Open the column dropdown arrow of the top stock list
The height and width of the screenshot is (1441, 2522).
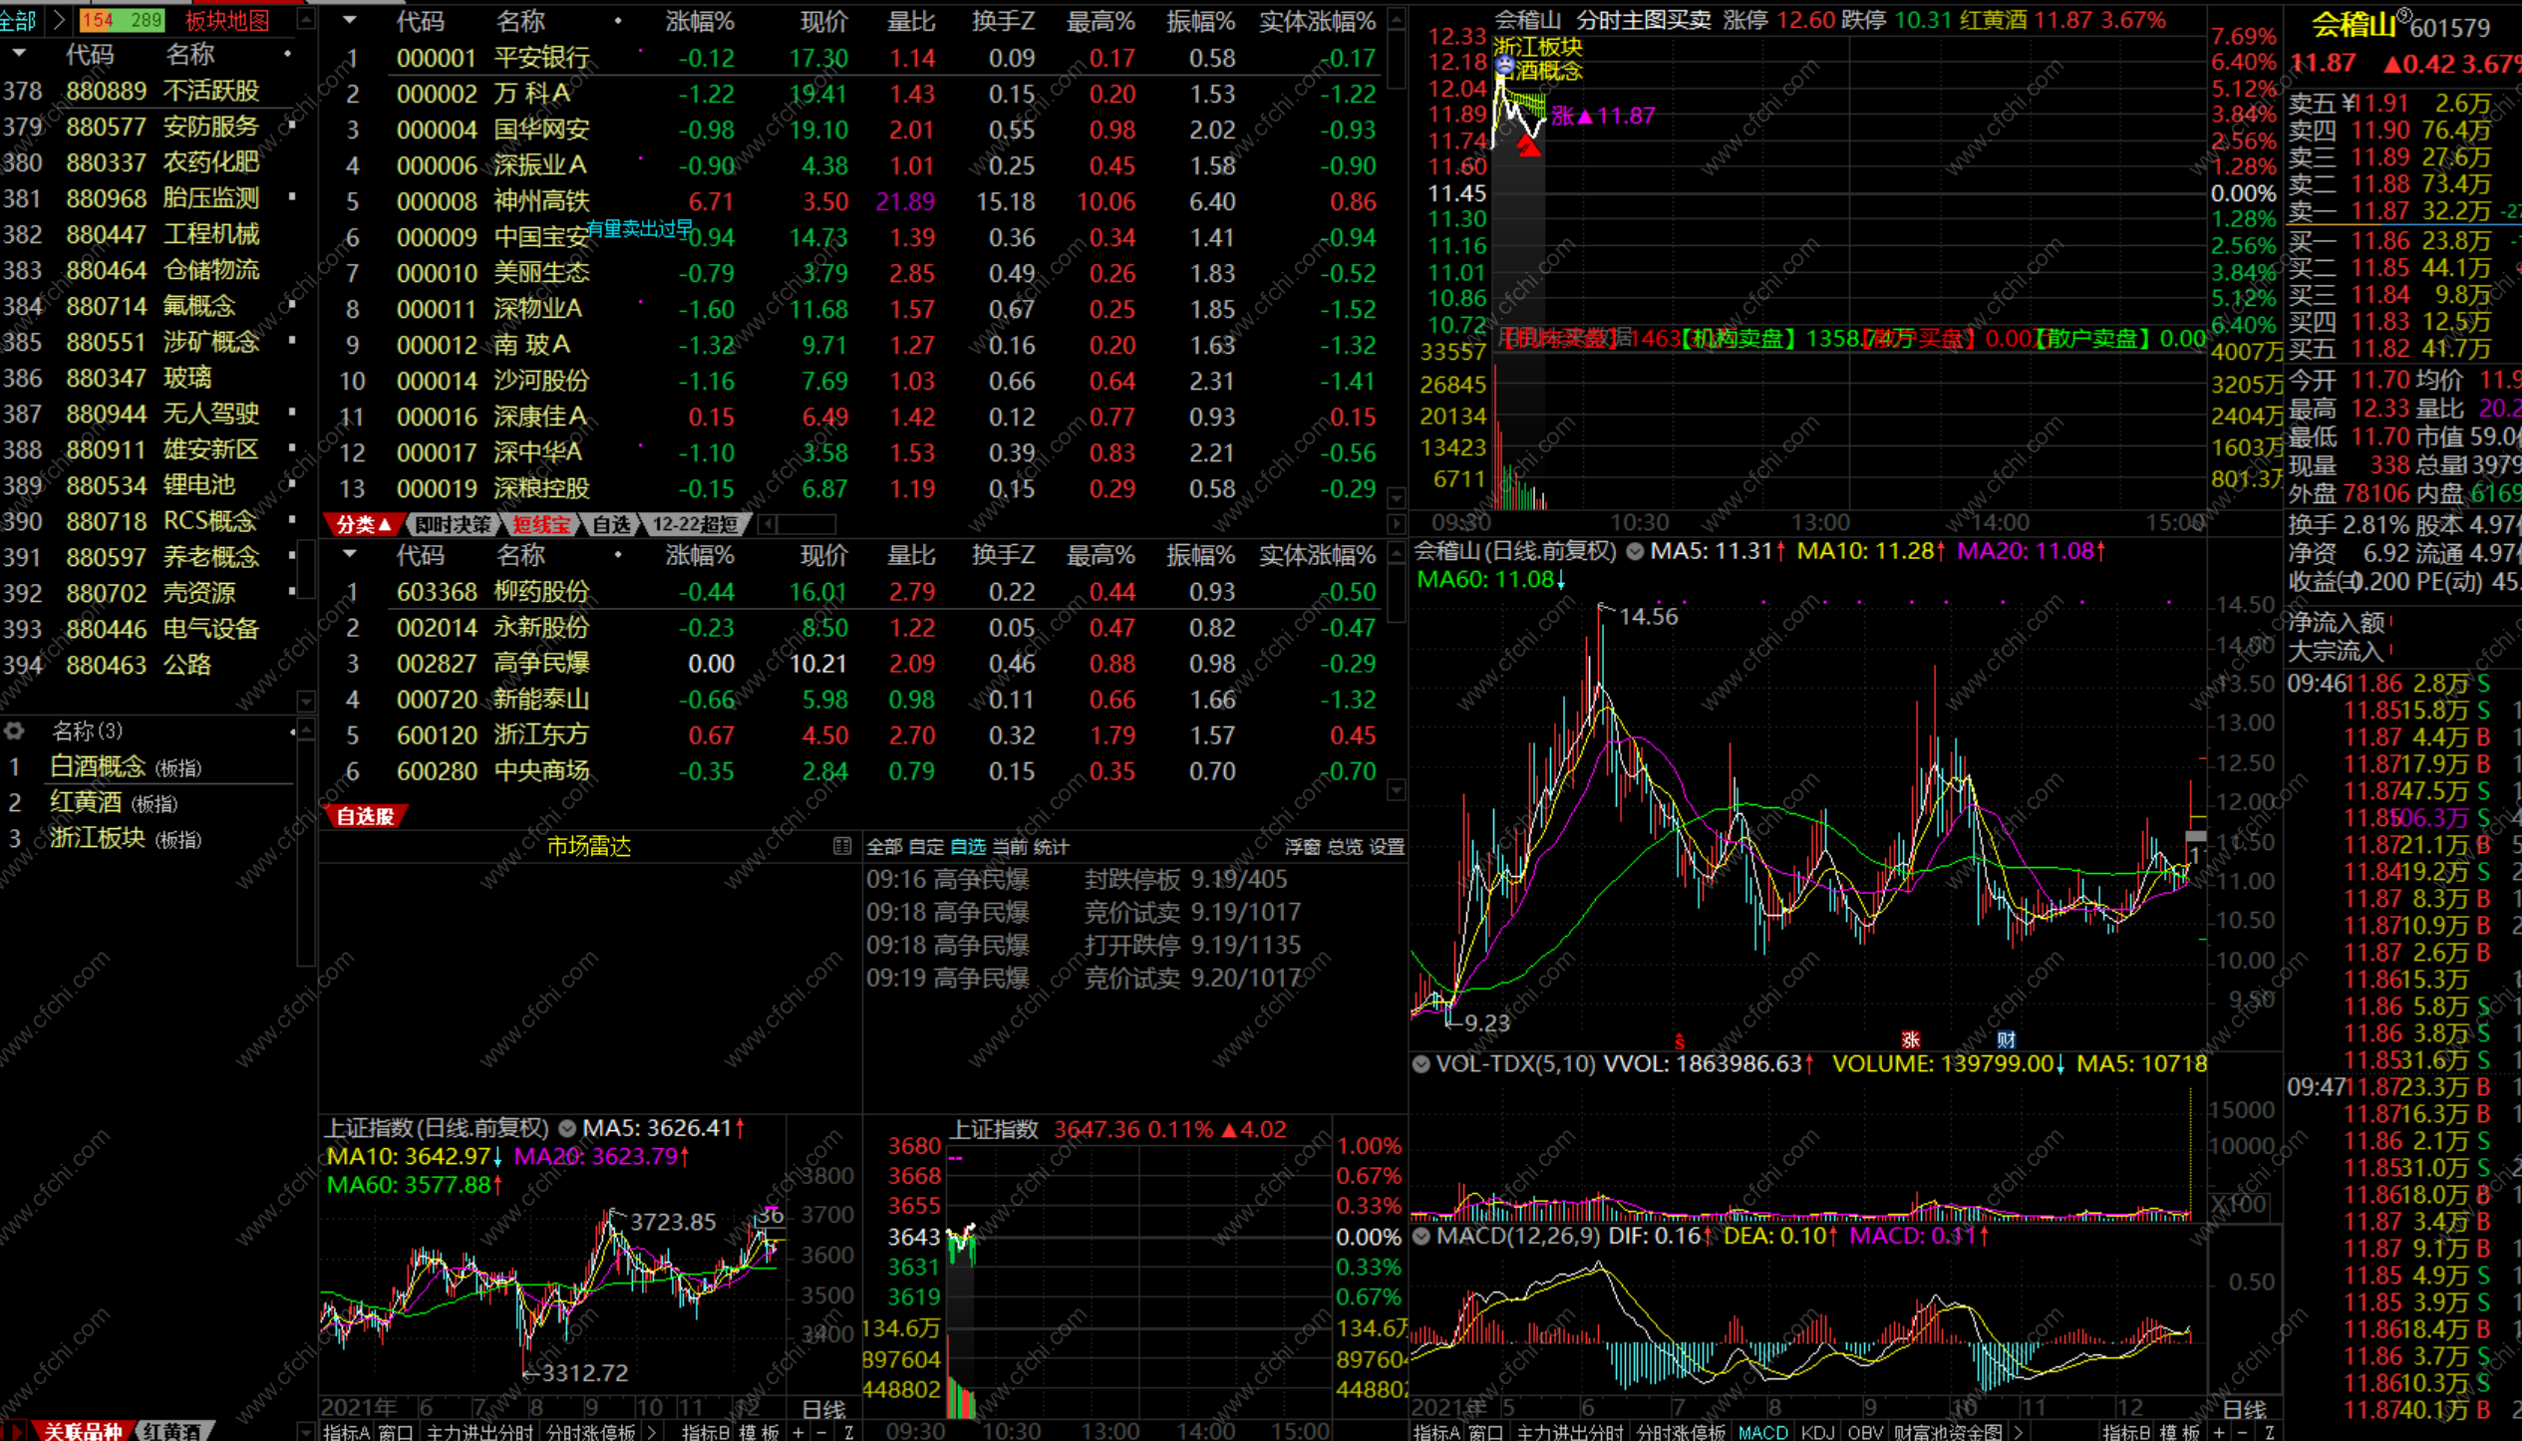point(350,21)
